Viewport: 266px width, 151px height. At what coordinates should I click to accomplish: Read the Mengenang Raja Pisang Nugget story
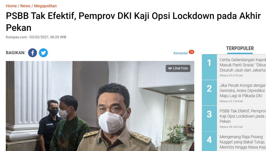click(x=243, y=142)
